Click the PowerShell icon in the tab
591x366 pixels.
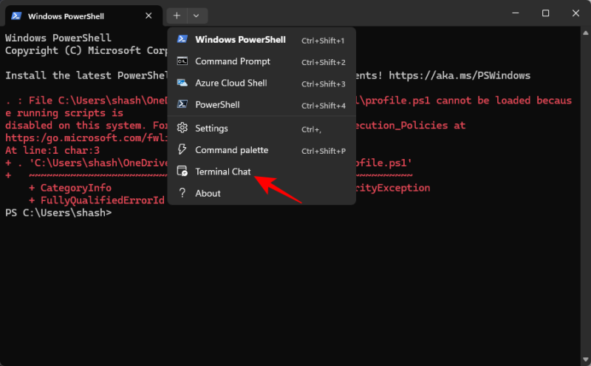[14, 16]
